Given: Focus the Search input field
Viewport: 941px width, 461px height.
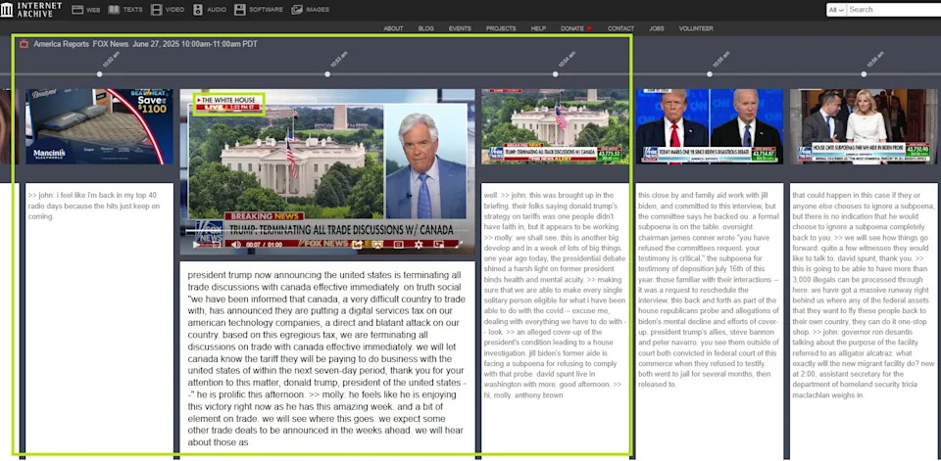Looking at the screenshot, I should click(894, 10).
